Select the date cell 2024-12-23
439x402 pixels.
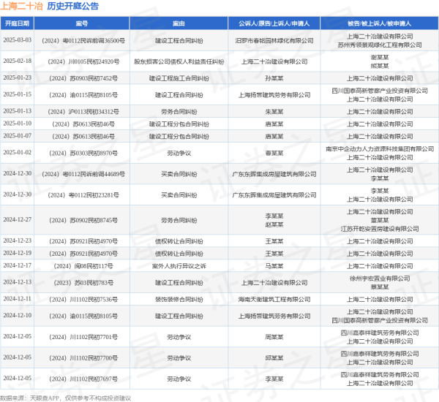pos(17,241)
